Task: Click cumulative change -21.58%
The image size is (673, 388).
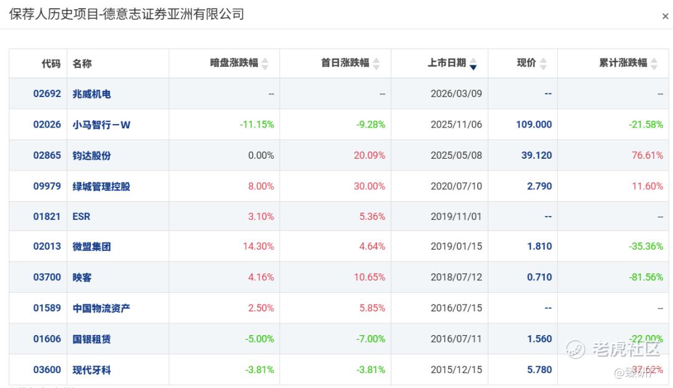Action: click(646, 125)
